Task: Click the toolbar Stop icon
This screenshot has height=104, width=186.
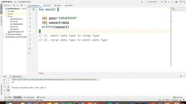Action: pyautogui.click(x=172, y=2)
